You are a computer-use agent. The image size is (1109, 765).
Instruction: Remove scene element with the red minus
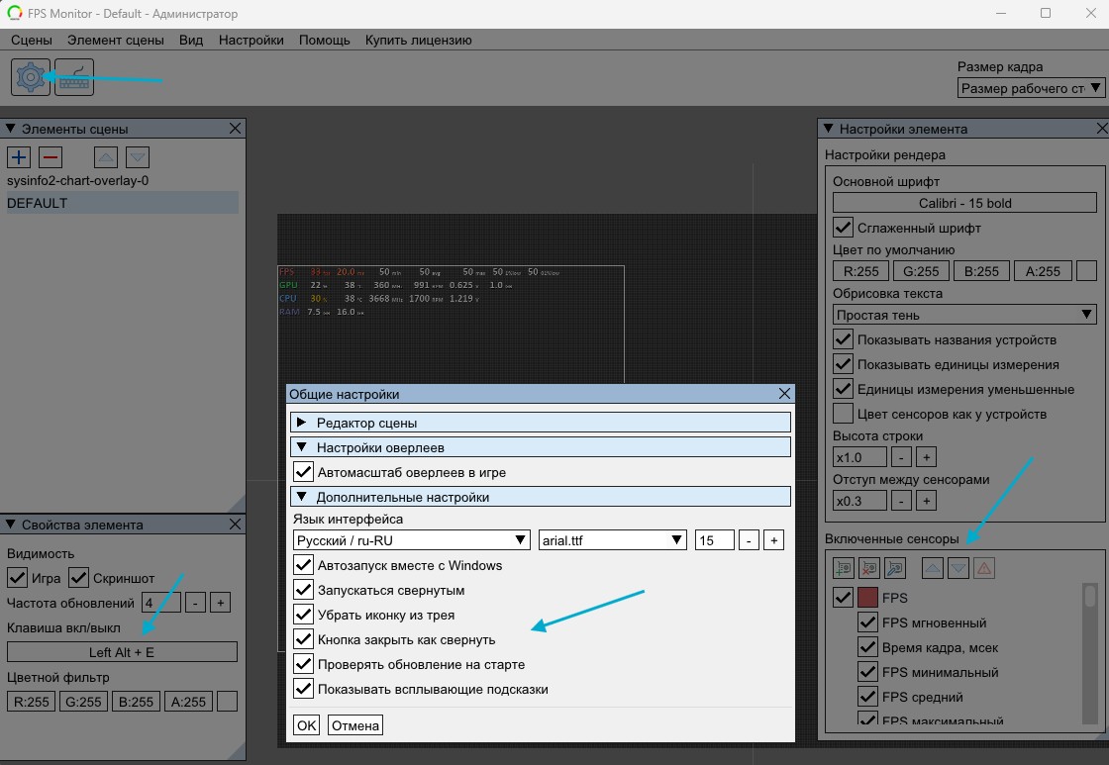pos(50,156)
